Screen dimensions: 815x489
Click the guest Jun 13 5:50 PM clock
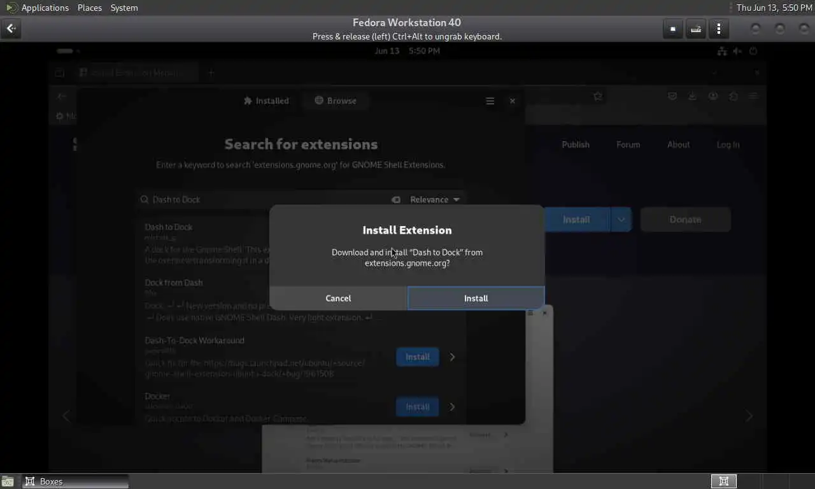pos(407,51)
